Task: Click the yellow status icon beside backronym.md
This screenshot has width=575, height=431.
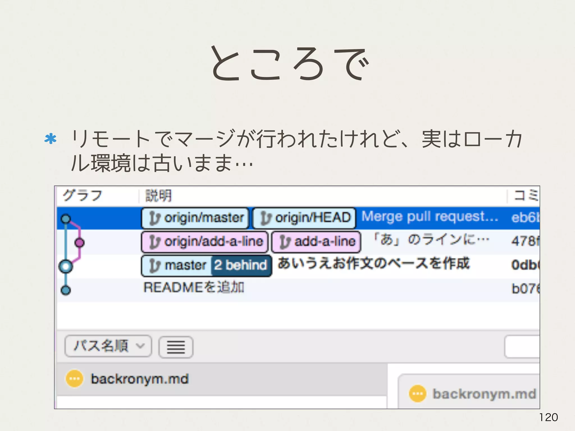Action: [x=74, y=379]
